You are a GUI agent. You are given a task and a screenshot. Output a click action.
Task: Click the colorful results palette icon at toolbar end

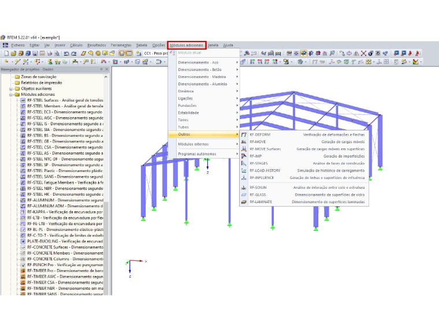coord(415,62)
